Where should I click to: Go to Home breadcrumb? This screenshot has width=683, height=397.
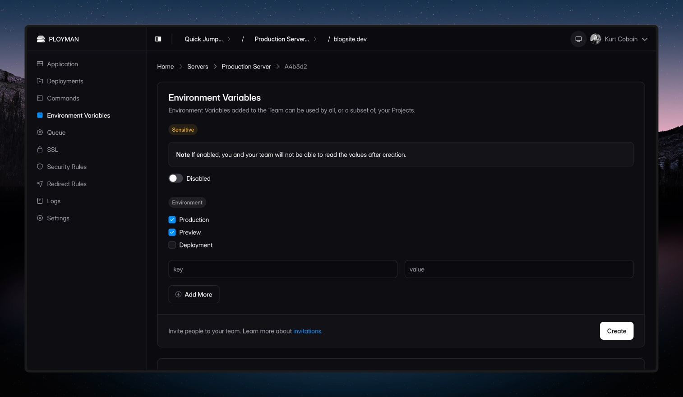[x=165, y=67]
